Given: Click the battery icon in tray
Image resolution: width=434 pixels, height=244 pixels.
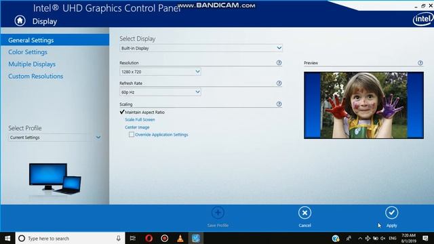Looking at the screenshot, I should 375,238.
